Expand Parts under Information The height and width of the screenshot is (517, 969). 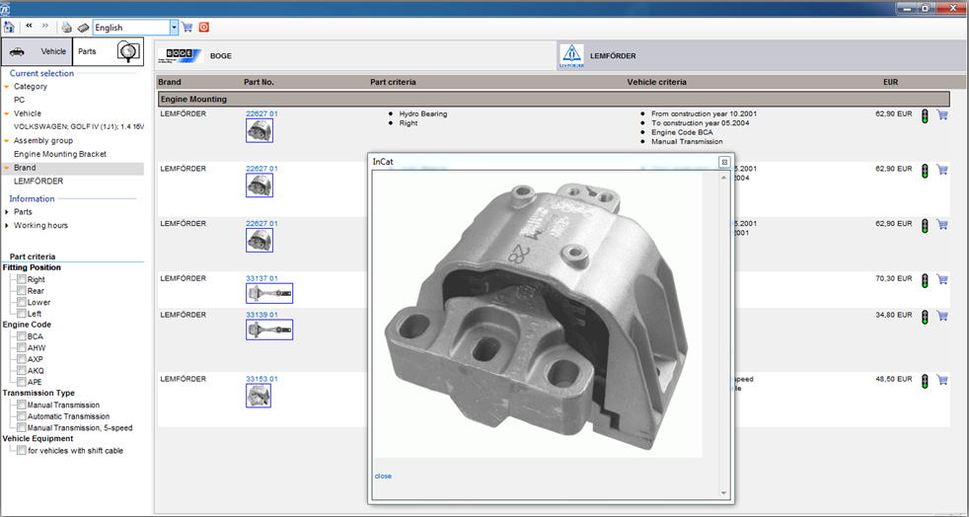(x=6, y=212)
